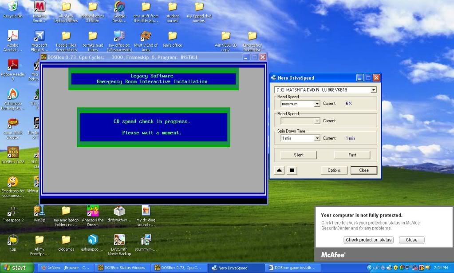The image size is (454, 273).
Task: Switch to the XnView taskbar button
Action: (65, 268)
